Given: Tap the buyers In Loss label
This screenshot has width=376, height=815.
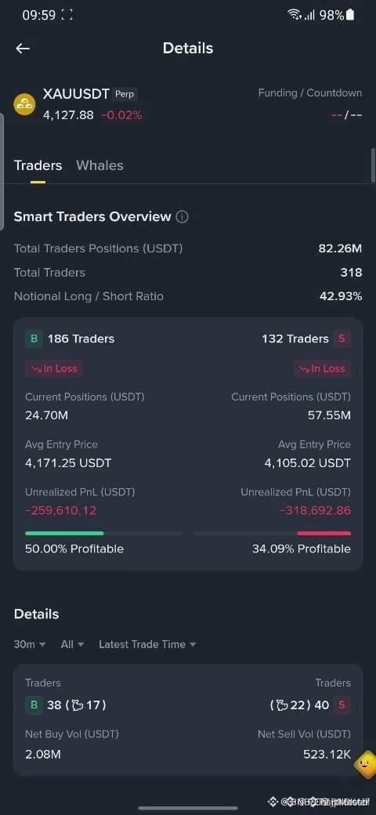Looking at the screenshot, I should (54, 368).
